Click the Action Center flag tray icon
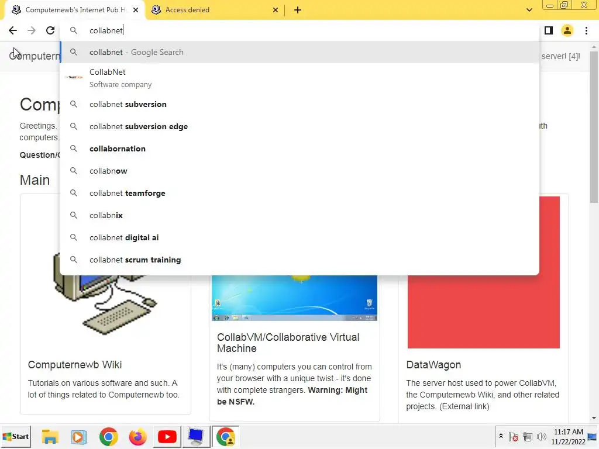 pyautogui.click(x=514, y=436)
